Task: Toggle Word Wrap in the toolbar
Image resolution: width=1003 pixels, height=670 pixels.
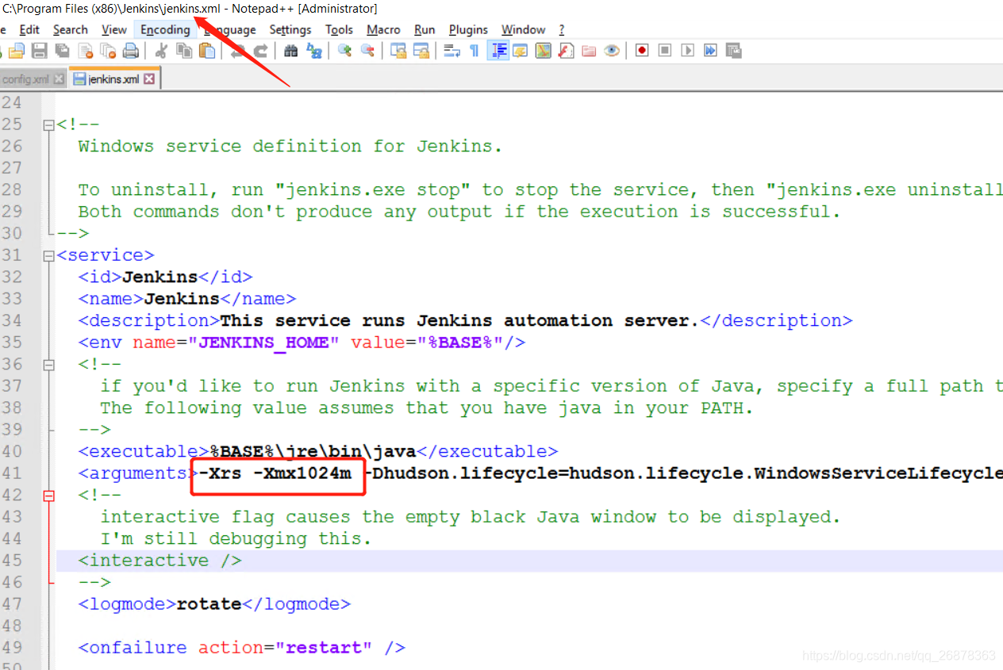Action: coord(452,51)
